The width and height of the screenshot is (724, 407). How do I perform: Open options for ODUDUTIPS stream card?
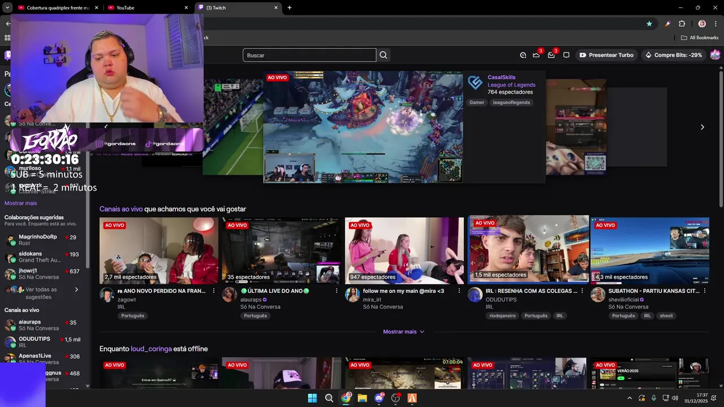[582, 291]
